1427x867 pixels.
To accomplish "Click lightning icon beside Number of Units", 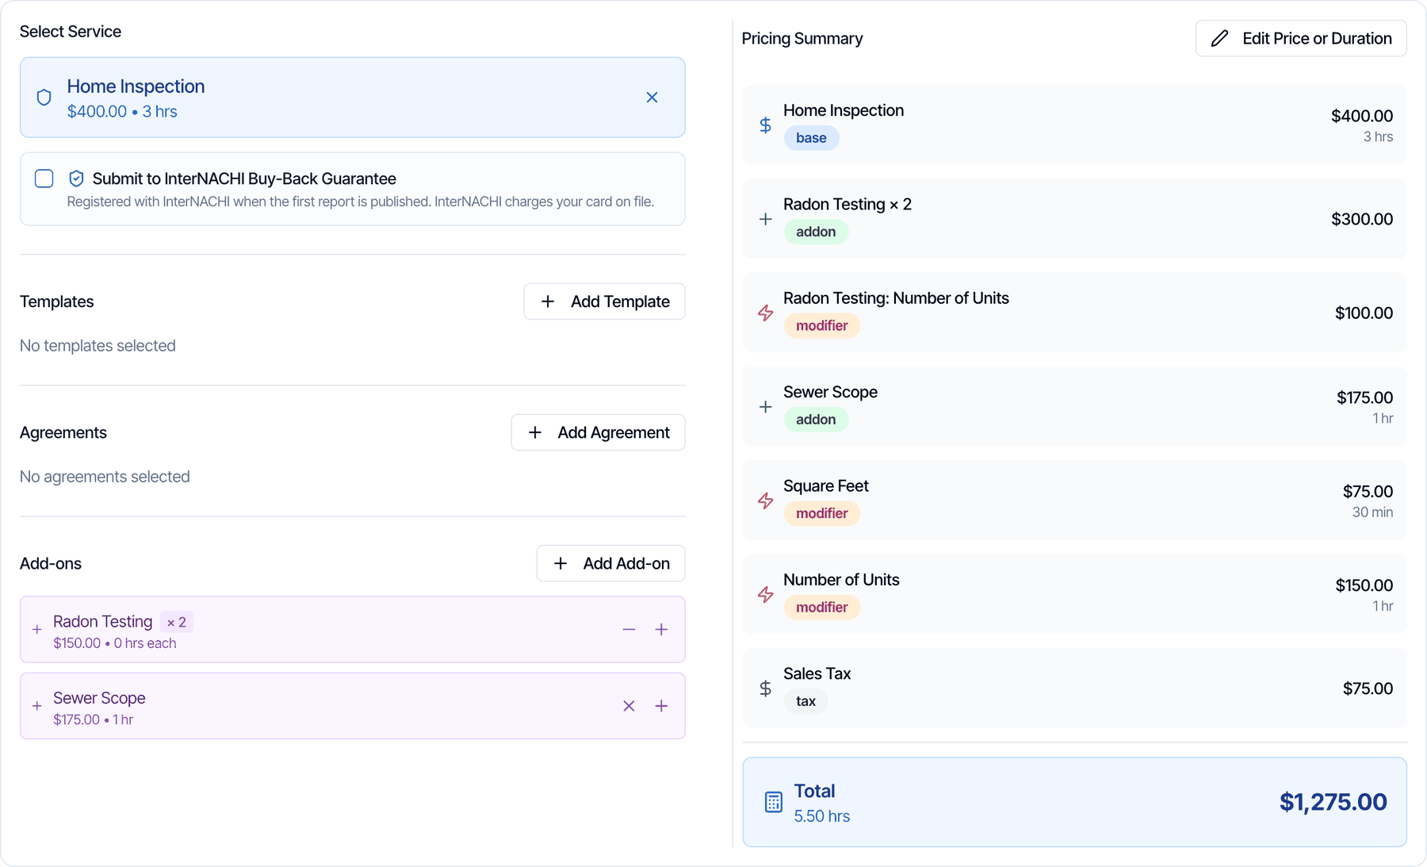I will [x=765, y=594].
